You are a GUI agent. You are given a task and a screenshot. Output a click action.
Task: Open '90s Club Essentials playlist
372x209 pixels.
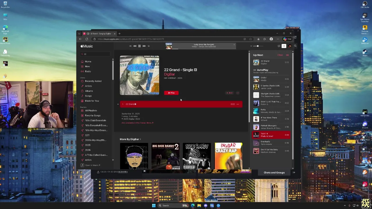pos(95,120)
